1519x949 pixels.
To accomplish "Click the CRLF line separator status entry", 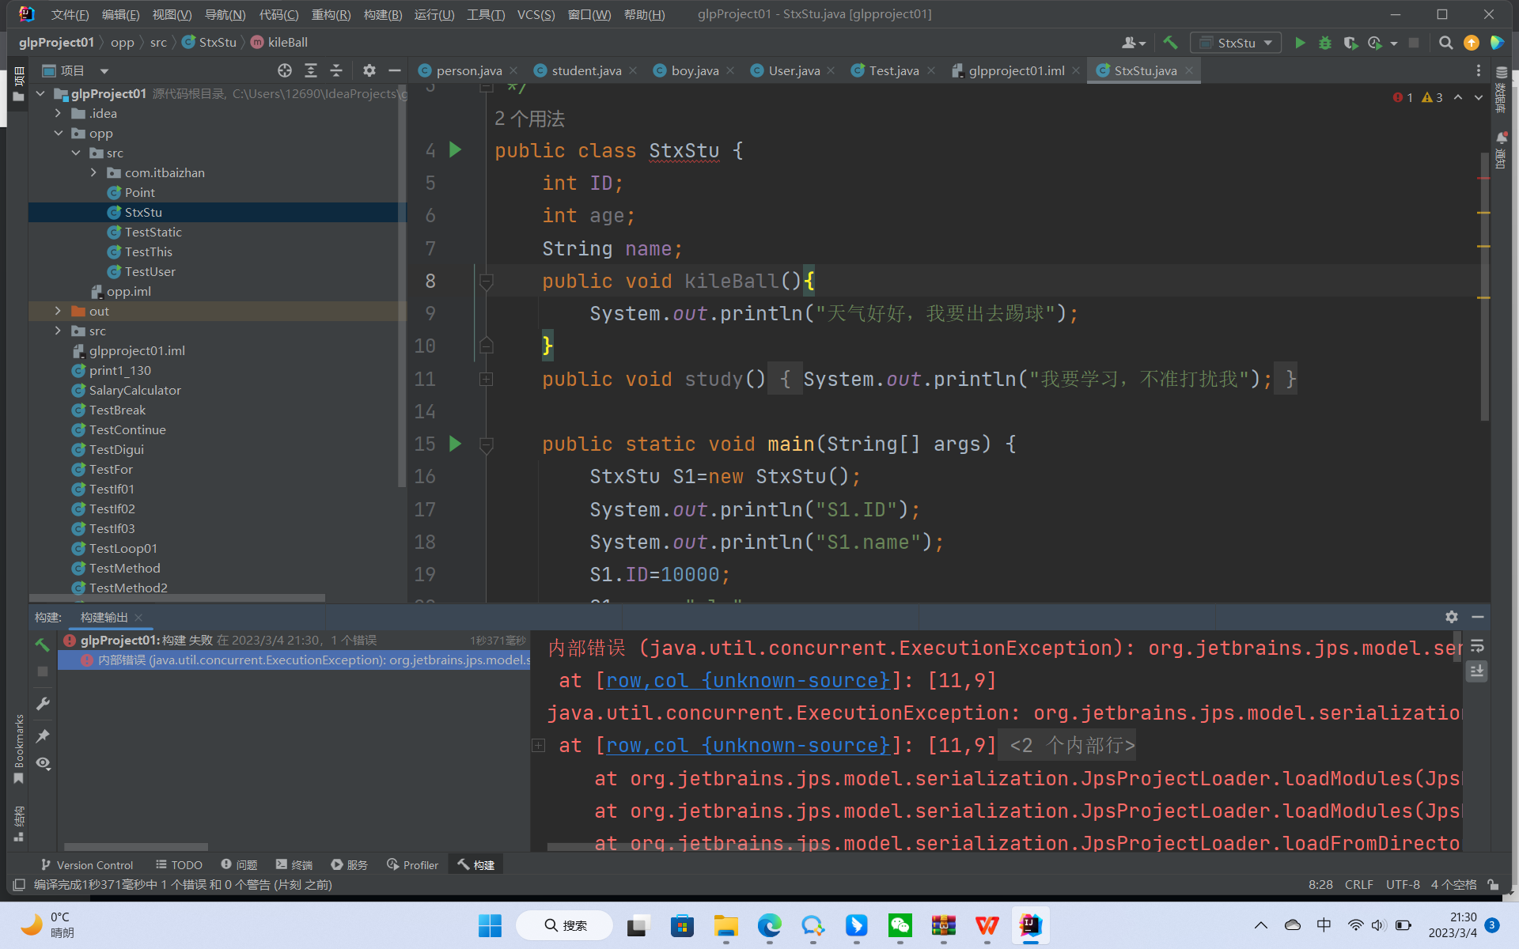I will click(x=1359, y=885).
